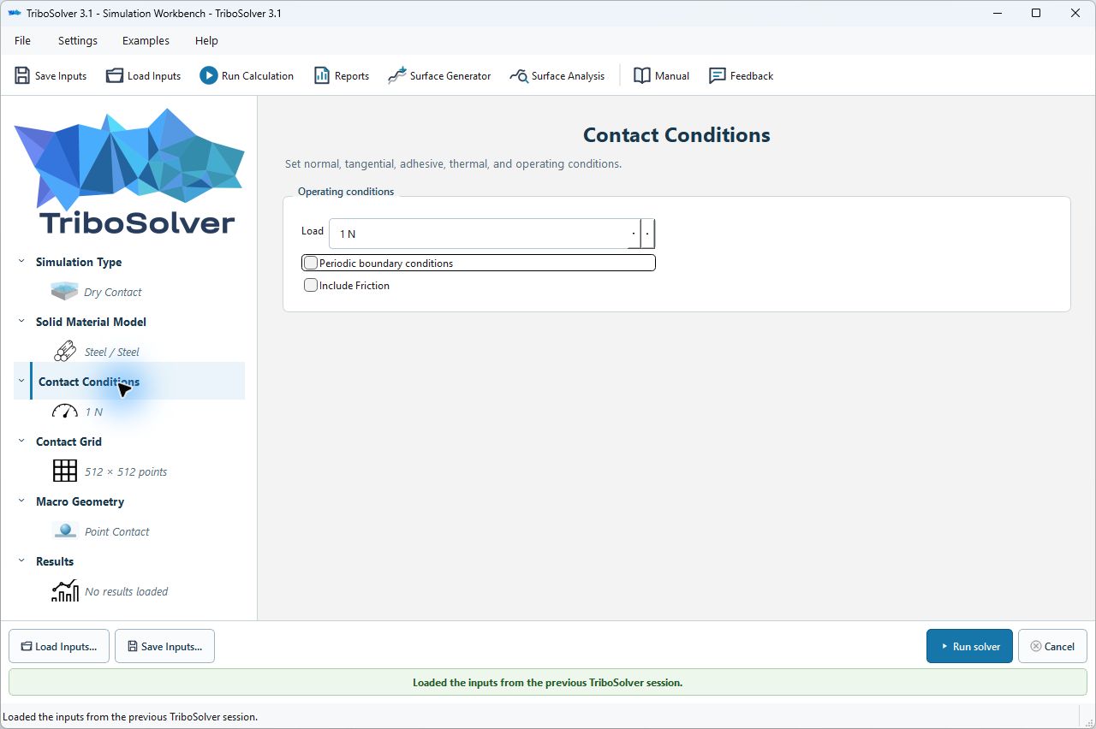Collapse the Contact Conditions chevron
Screen dimensions: 1096x729
21,382
